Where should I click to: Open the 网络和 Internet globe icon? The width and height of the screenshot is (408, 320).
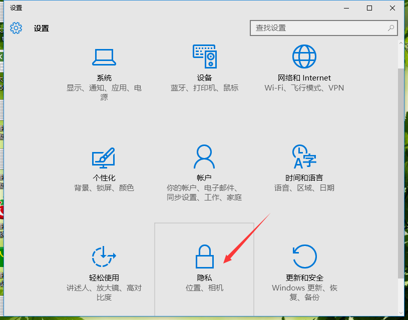pyautogui.click(x=304, y=56)
